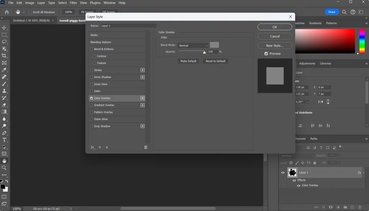
Task: Select the Crop tool
Action: coord(4,56)
